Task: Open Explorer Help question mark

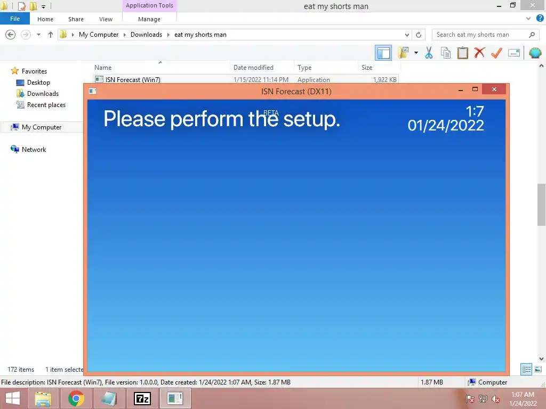Action: [540, 19]
